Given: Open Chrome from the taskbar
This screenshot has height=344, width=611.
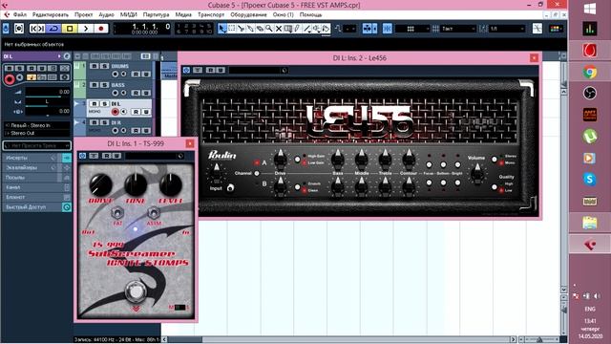Looking at the screenshot, I should coord(590,73).
